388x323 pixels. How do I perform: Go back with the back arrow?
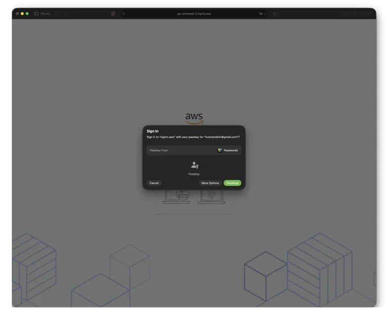[58, 13]
